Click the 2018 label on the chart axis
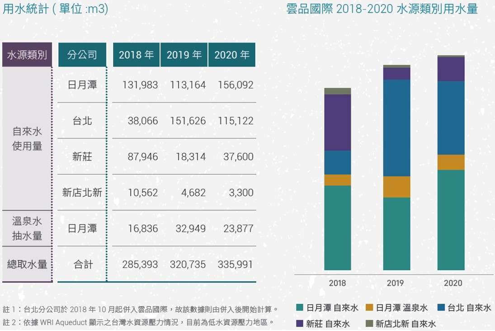The width and height of the screenshot is (495, 331). coord(337,283)
